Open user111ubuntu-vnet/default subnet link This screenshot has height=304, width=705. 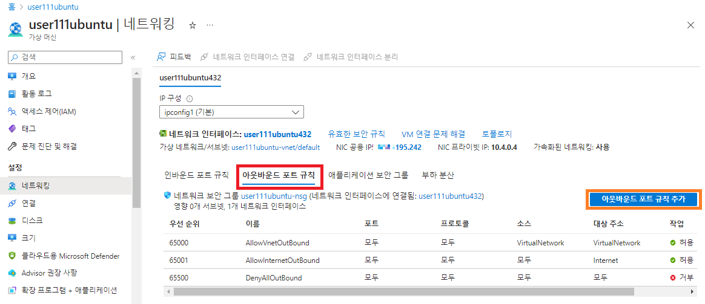(276, 147)
